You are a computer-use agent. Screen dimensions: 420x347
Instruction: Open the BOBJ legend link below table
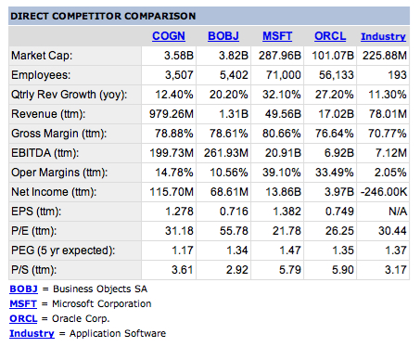point(23,289)
